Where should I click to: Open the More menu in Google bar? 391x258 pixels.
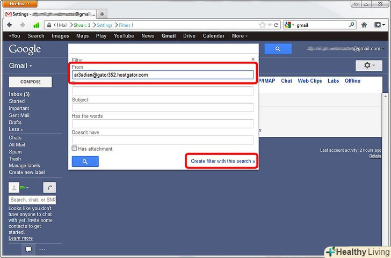pyautogui.click(x=240, y=36)
